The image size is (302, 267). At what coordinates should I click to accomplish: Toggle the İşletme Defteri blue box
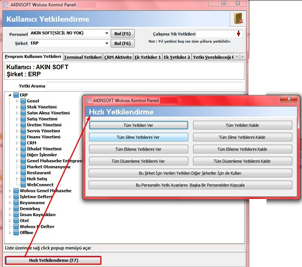coord(16,197)
